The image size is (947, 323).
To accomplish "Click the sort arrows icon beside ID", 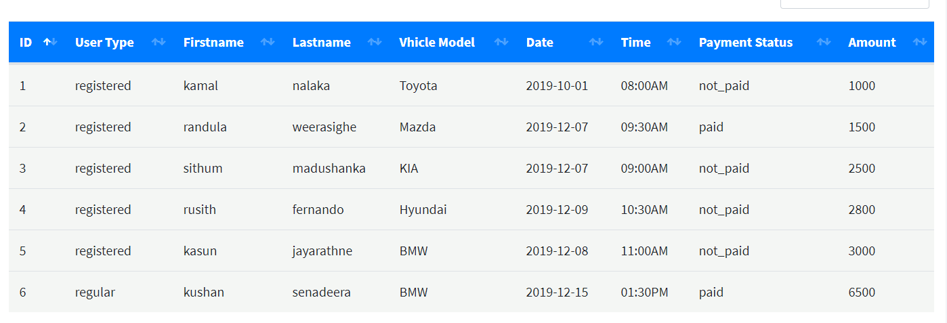I will pos(50,42).
